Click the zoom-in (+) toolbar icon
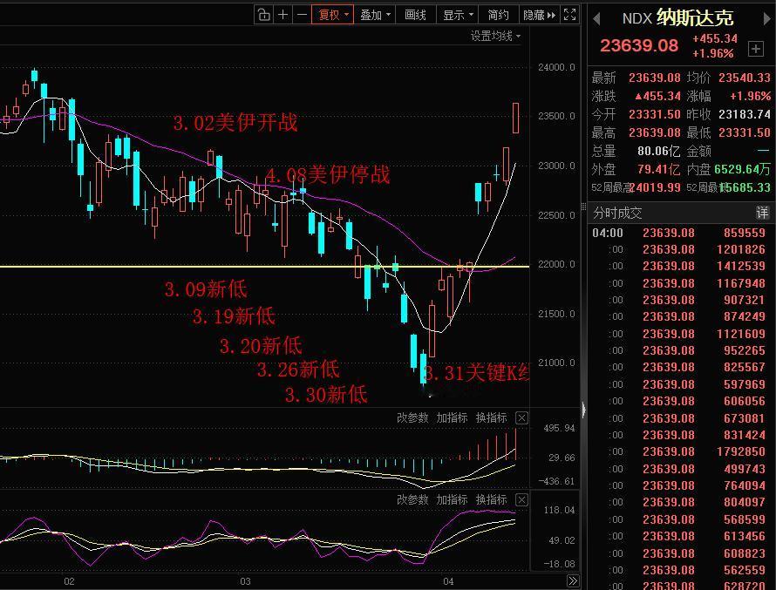Screen dimensions: 776x590 [282, 15]
